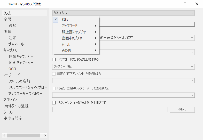Select アップローダーフィルター in sidebar
Image resolution: width=203 pixels, height=140 pixels.
pyautogui.click(x=26, y=94)
